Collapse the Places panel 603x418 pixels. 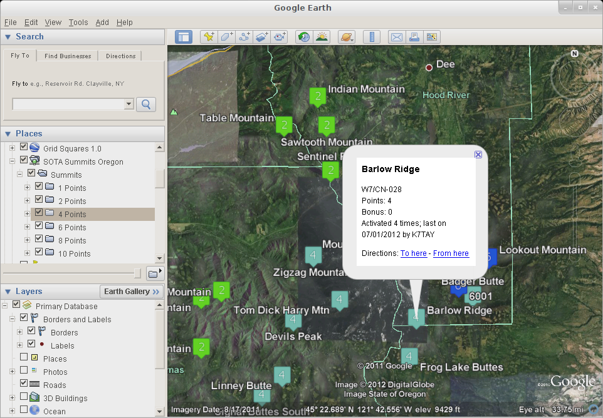click(x=8, y=133)
